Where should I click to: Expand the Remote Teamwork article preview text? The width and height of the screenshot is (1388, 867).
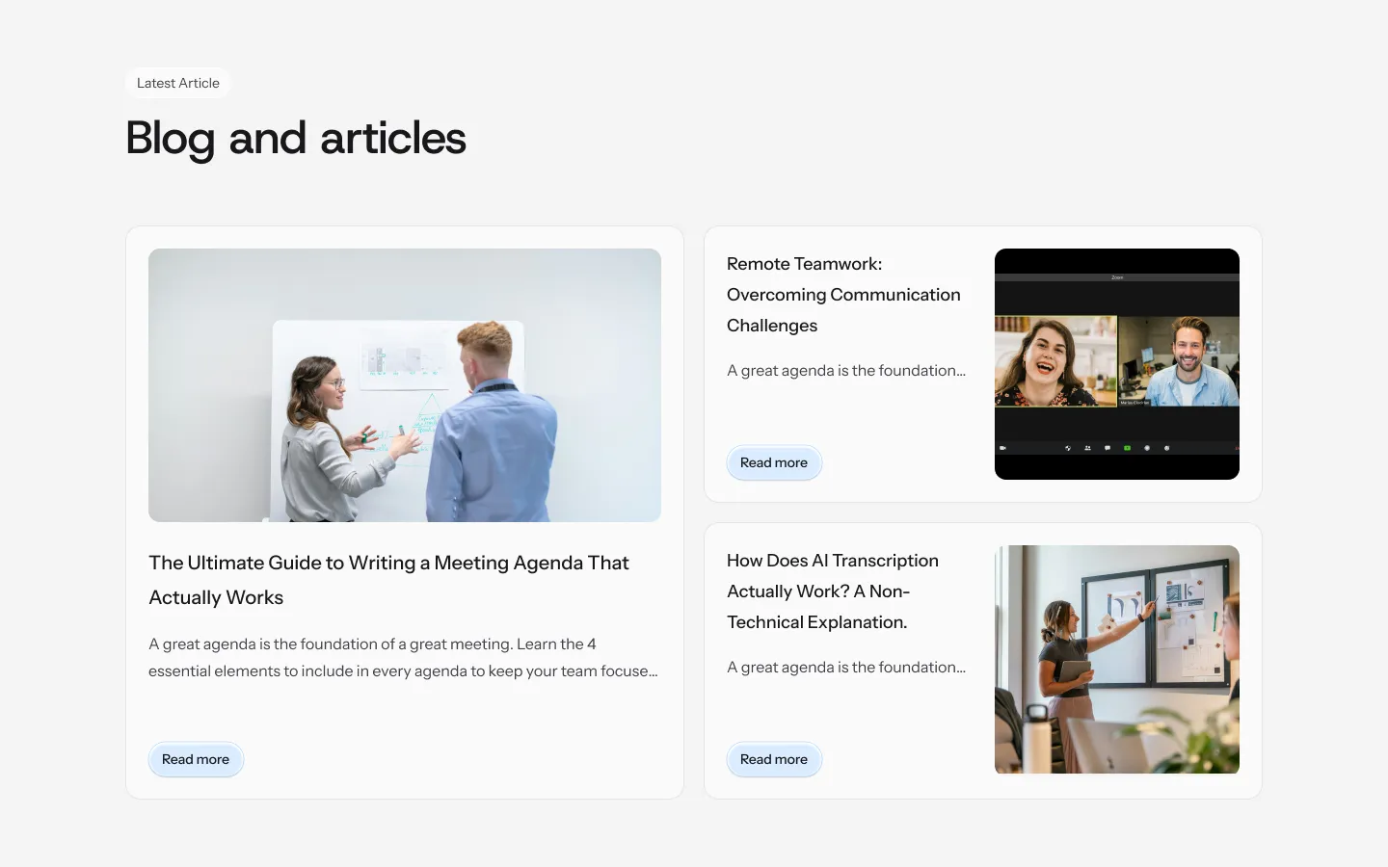(846, 370)
